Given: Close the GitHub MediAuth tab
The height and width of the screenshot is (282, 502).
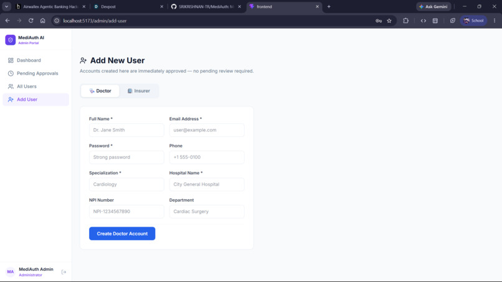Looking at the screenshot, I should tap(239, 6).
